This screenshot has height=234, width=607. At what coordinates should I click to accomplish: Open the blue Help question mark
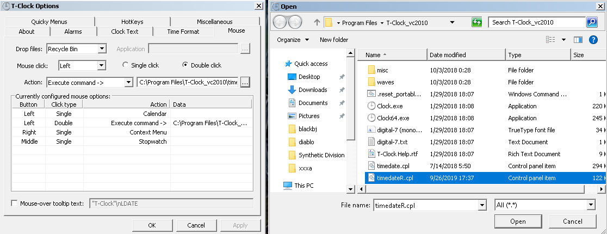point(593,40)
